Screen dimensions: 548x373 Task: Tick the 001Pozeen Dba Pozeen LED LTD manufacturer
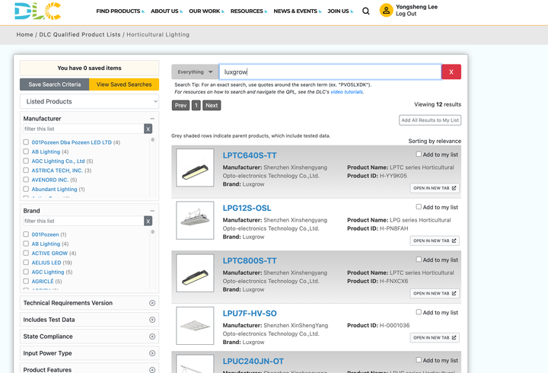click(26, 142)
